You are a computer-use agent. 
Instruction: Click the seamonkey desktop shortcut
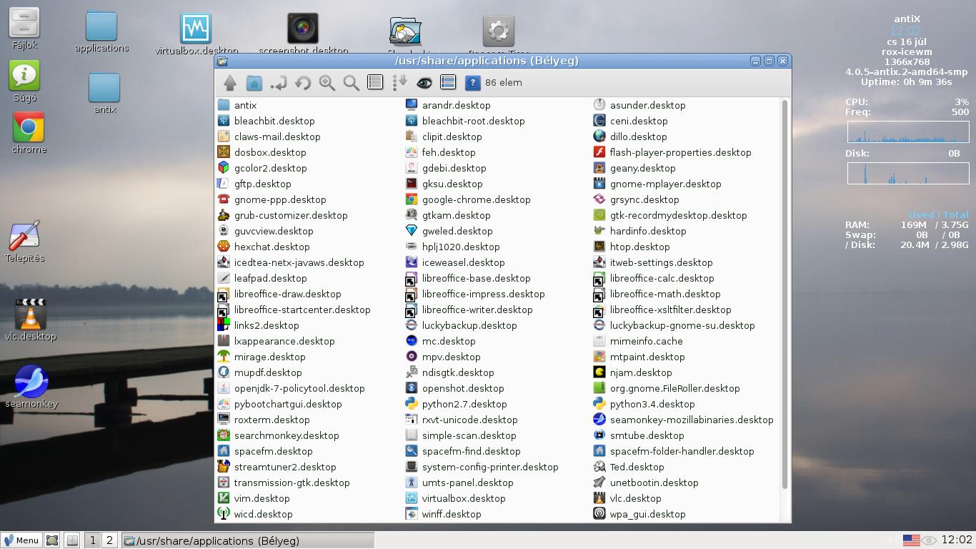coord(31,387)
